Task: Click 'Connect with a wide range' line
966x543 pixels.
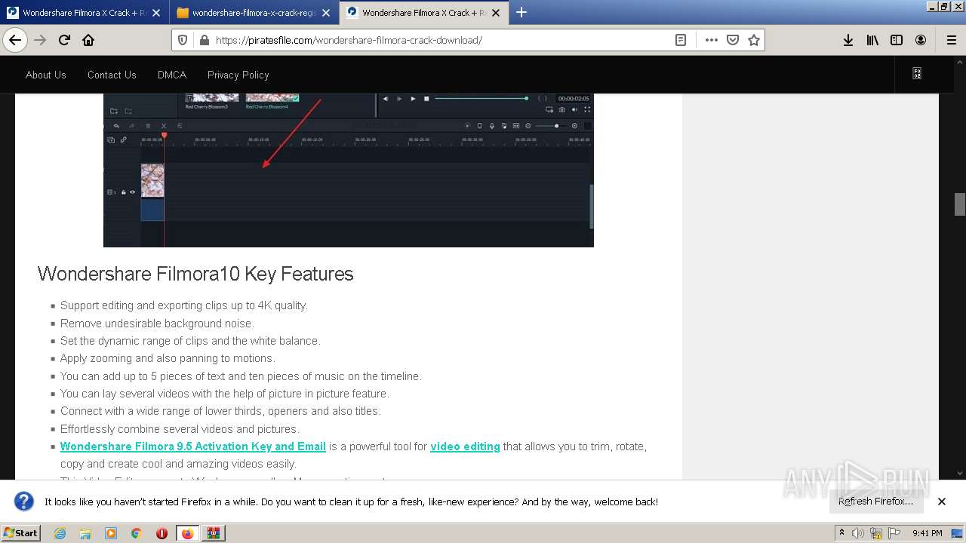Action: pos(220,411)
